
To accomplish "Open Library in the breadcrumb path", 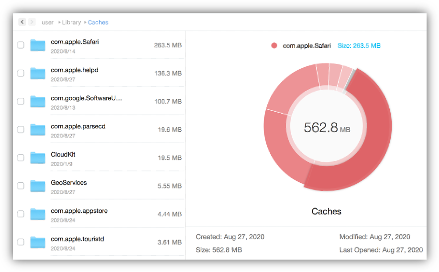I will pos(71,22).
